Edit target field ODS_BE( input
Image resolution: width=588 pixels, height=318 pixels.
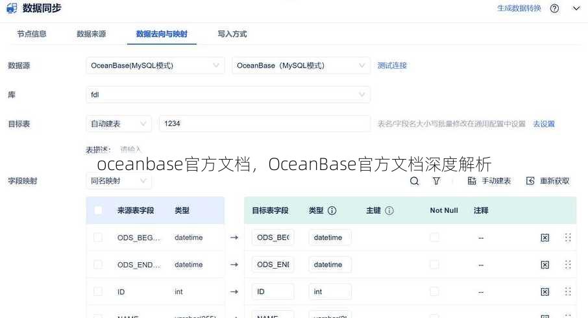pyautogui.click(x=273, y=238)
